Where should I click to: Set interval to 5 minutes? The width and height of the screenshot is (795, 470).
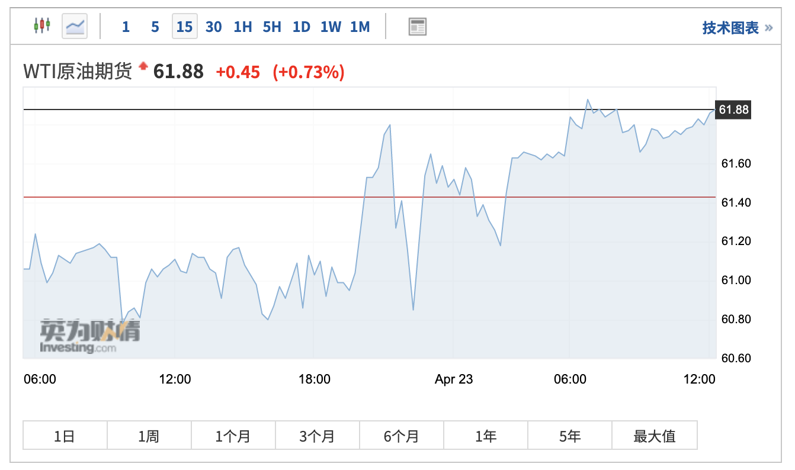(x=155, y=27)
